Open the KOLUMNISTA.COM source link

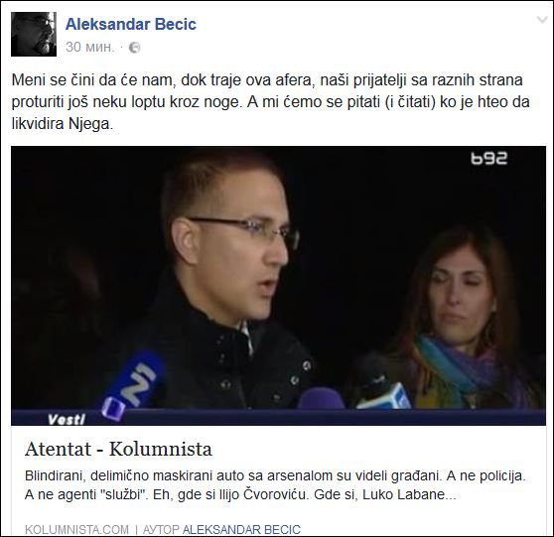click(x=76, y=530)
